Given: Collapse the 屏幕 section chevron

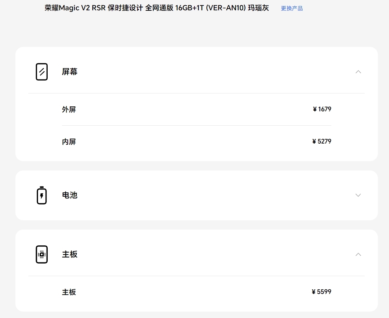Looking at the screenshot, I should pos(358,72).
